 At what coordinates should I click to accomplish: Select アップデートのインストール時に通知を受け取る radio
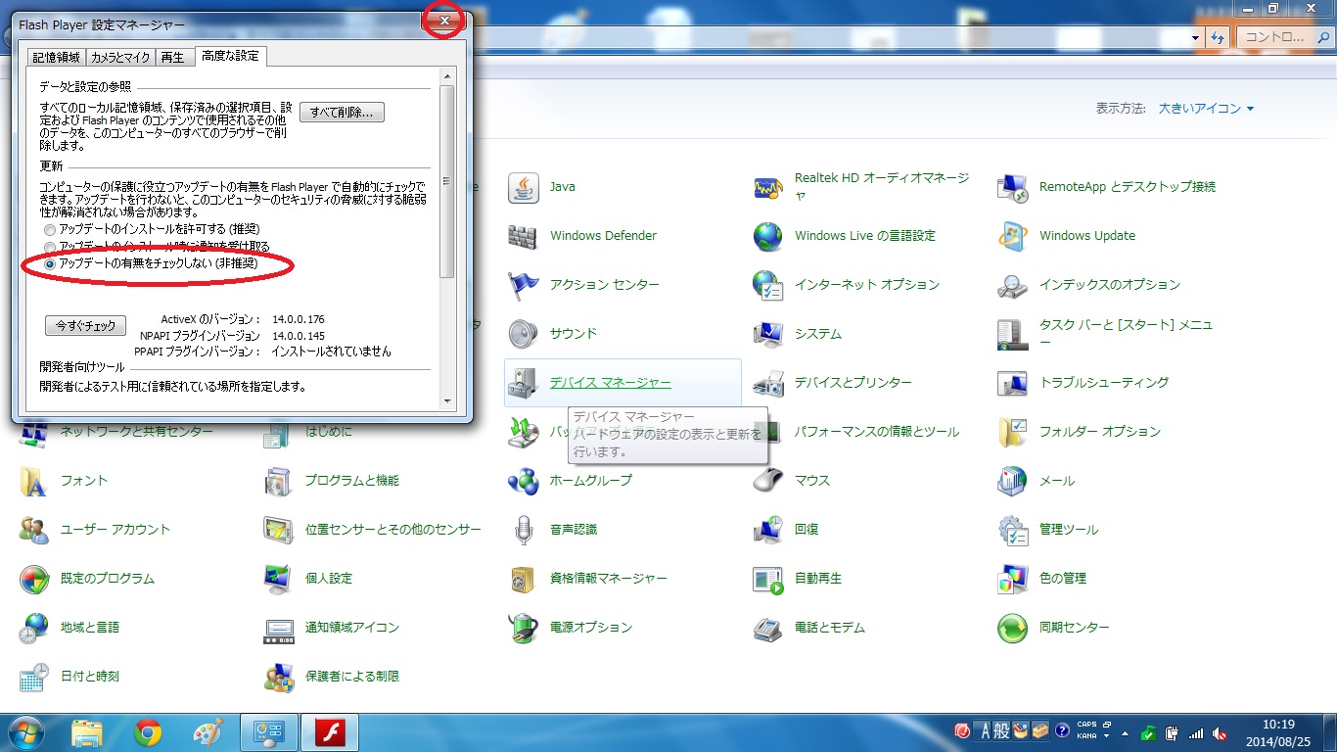[50, 247]
